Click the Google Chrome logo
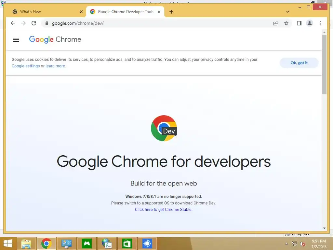This screenshot has height=250, width=333. point(55,39)
